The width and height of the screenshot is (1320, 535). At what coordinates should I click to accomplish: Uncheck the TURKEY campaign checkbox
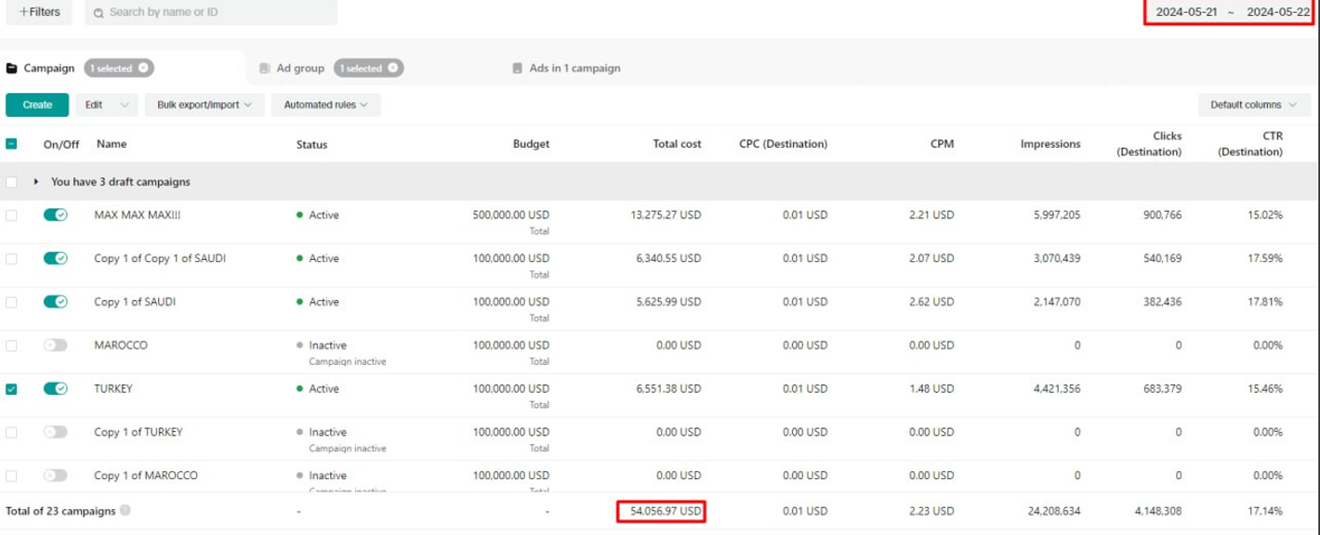pos(11,389)
